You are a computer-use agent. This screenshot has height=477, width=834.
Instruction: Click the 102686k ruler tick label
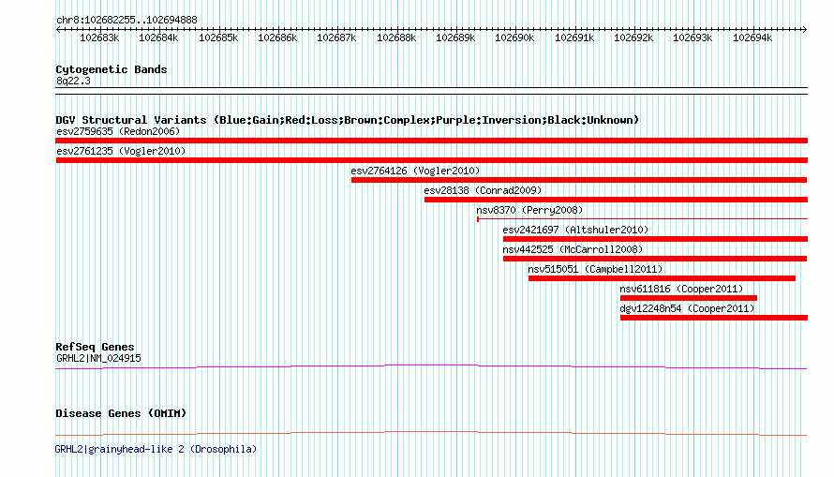[277, 37]
